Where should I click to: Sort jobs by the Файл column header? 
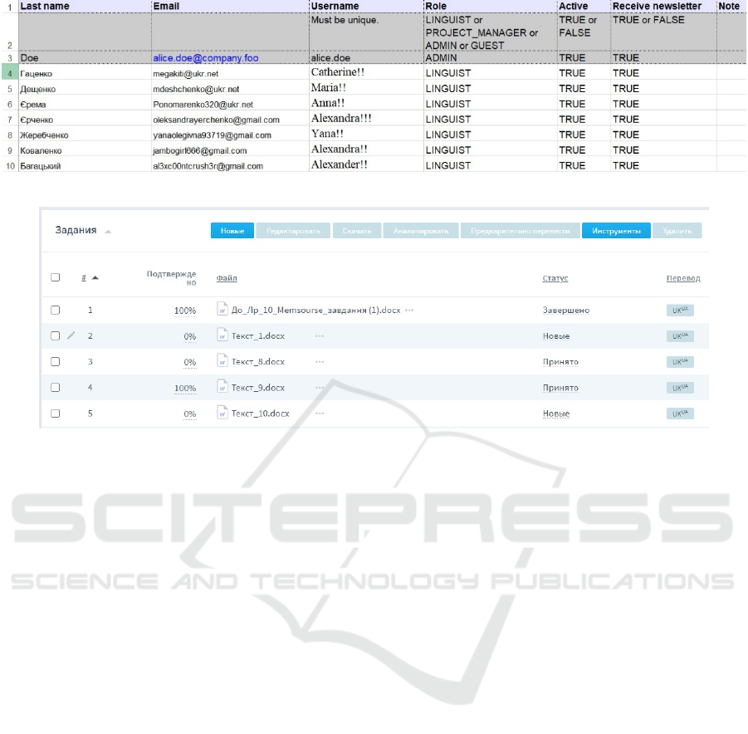(226, 278)
